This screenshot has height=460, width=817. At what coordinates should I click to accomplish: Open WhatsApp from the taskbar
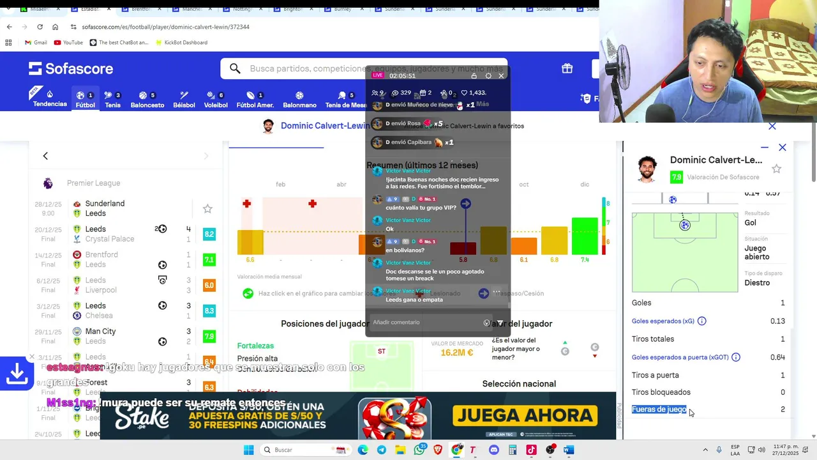coord(419,450)
